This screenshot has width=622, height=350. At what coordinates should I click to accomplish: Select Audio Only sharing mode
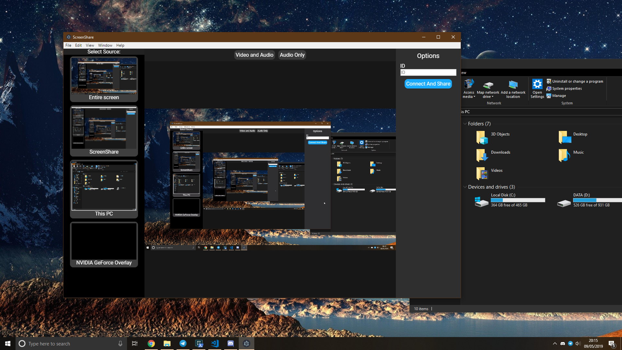(x=292, y=55)
